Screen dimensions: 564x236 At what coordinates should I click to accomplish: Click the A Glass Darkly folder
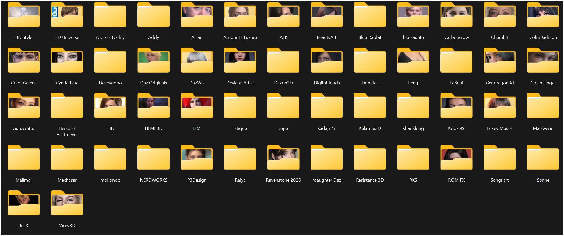[x=110, y=15]
